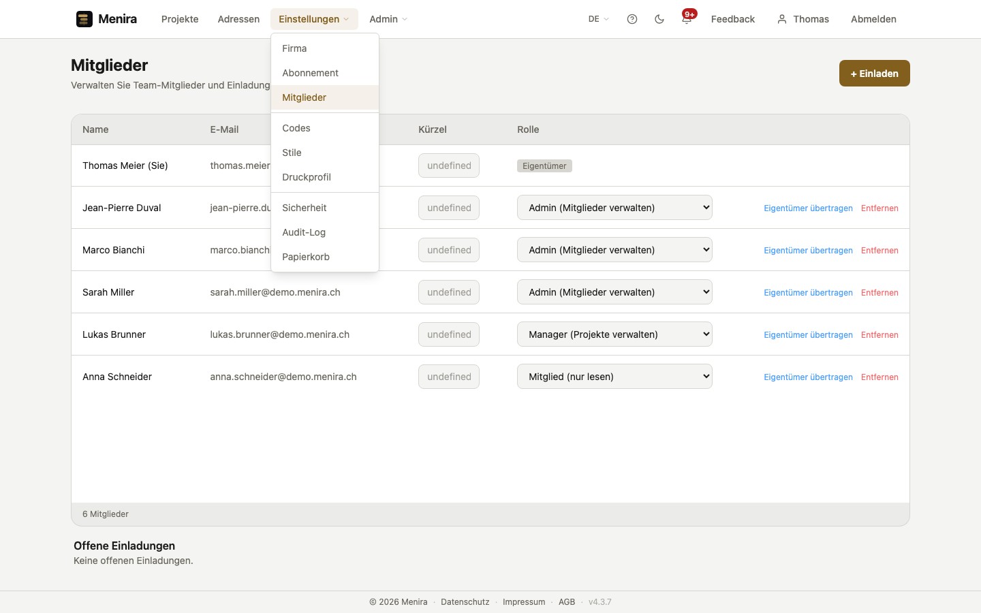Transfer ownership to Marco Bianchi

click(x=808, y=251)
